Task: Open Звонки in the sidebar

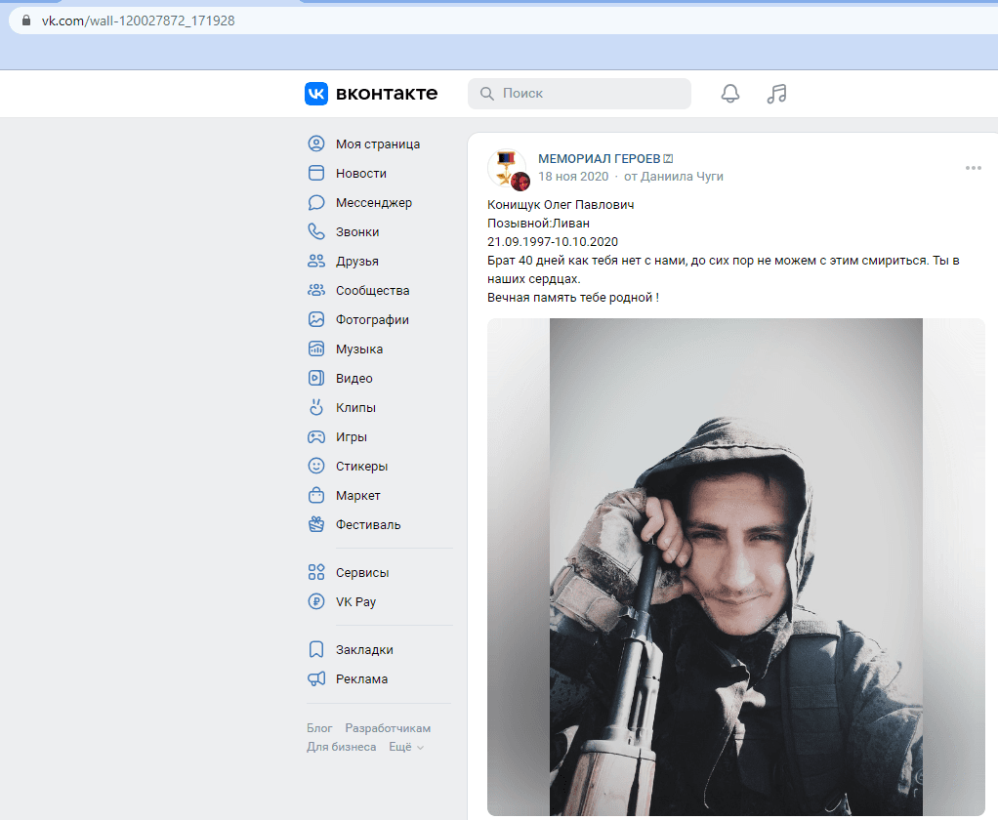Action: [x=357, y=231]
